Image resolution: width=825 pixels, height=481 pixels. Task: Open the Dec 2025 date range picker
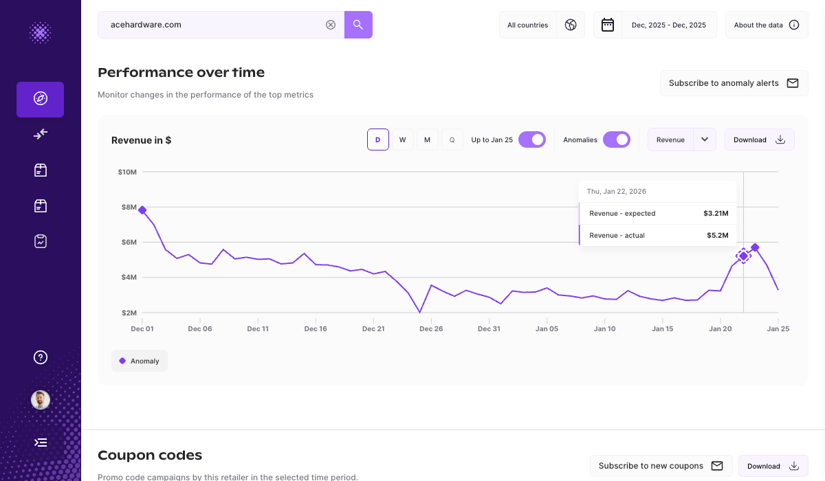point(669,24)
